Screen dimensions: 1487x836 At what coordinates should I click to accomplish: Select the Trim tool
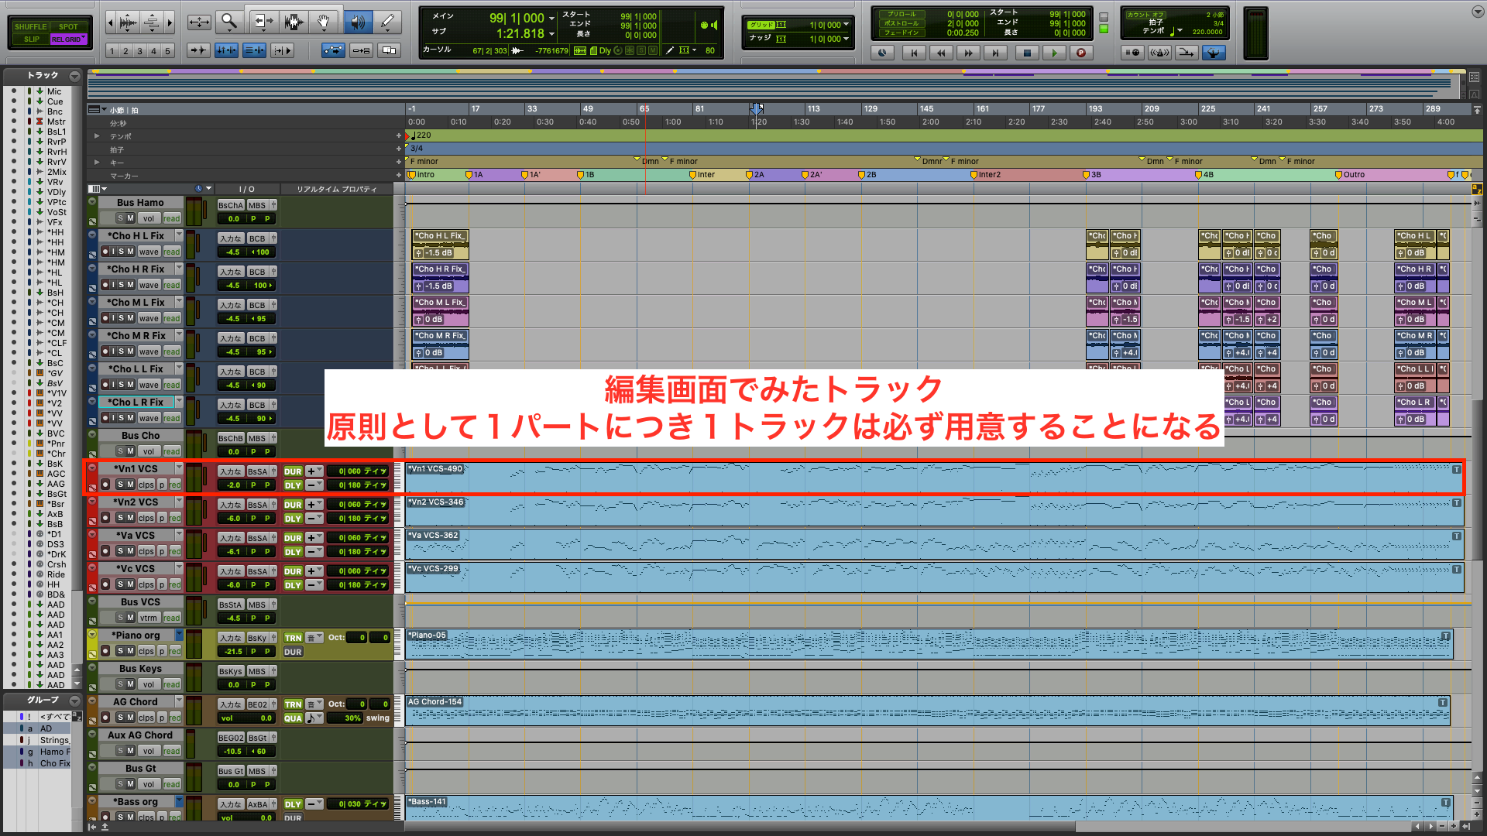tap(263, 22)
